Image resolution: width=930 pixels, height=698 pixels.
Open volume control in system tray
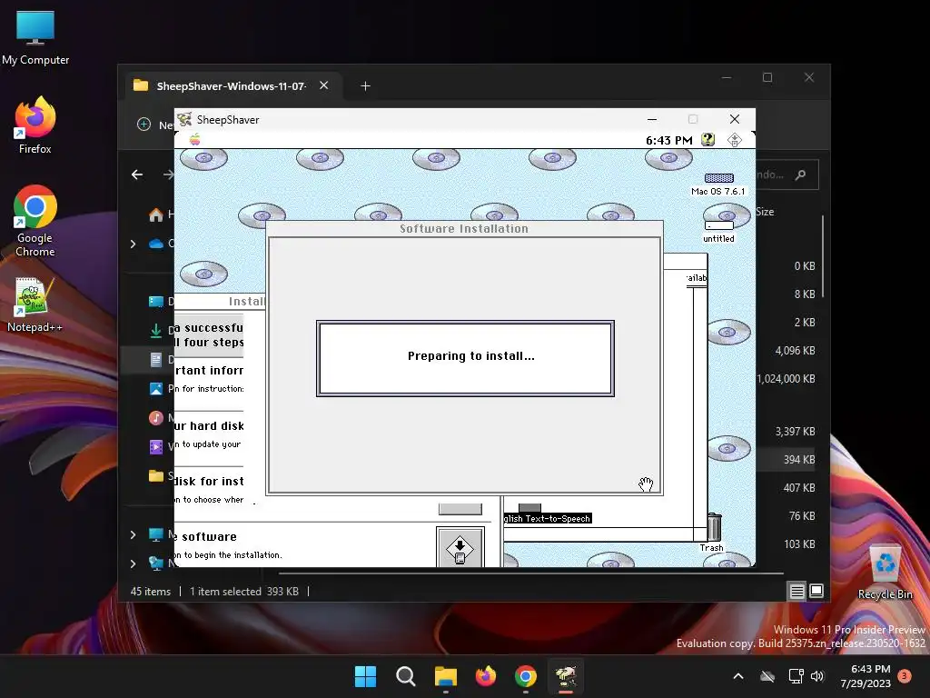click(817, 676)
